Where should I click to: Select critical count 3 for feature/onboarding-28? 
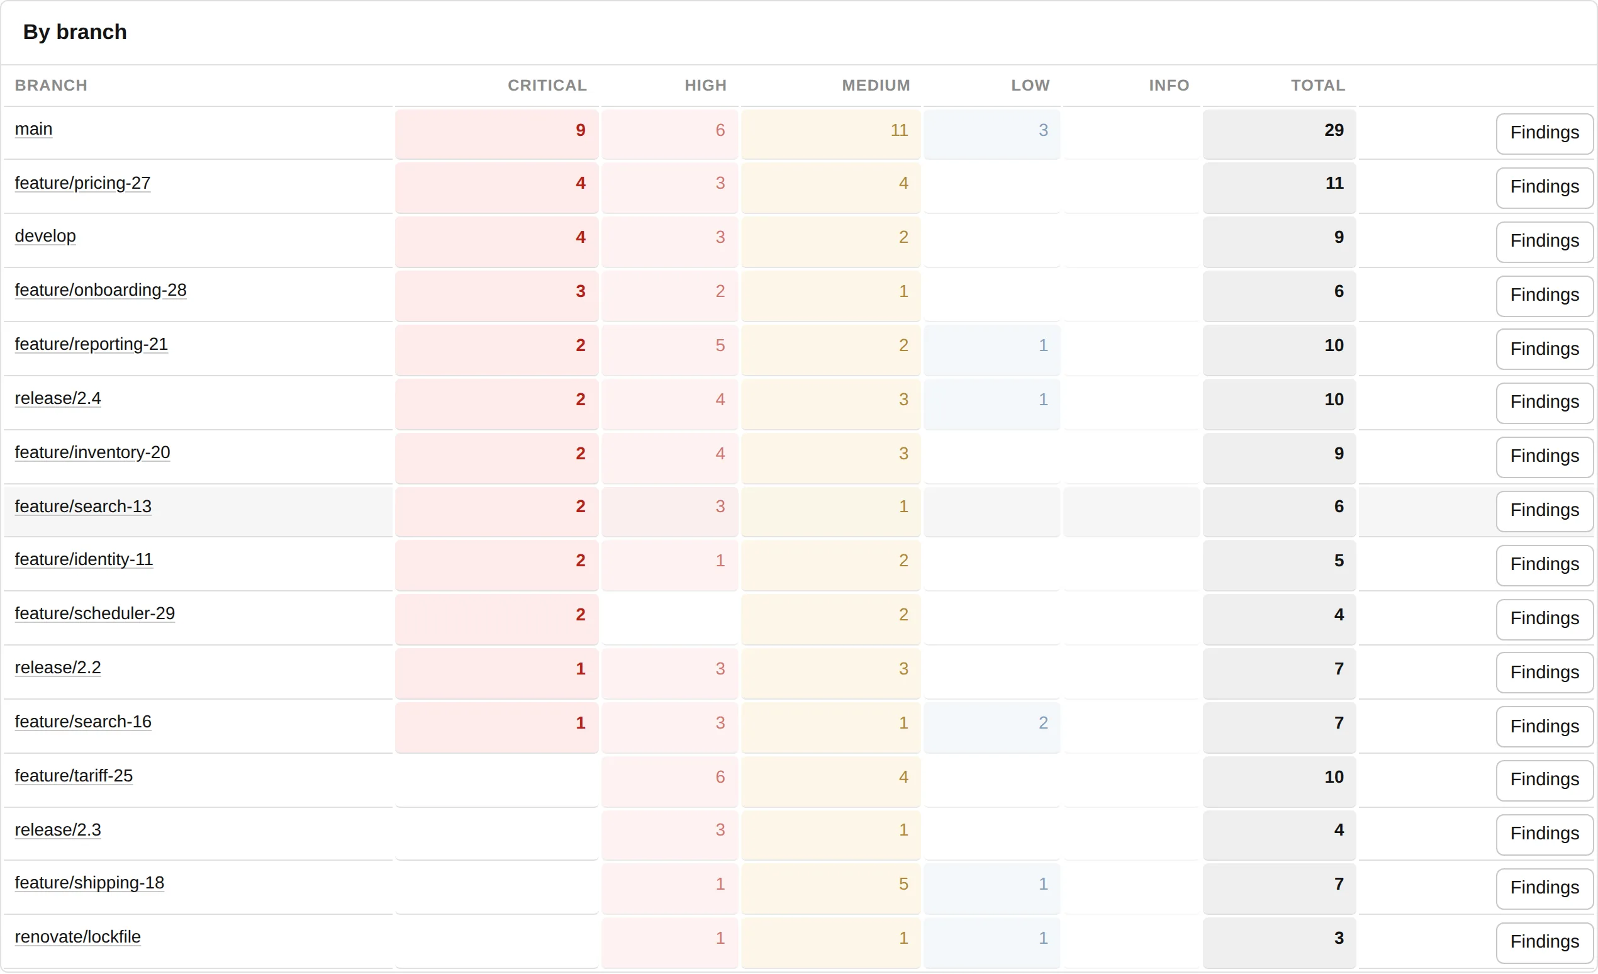497,296
